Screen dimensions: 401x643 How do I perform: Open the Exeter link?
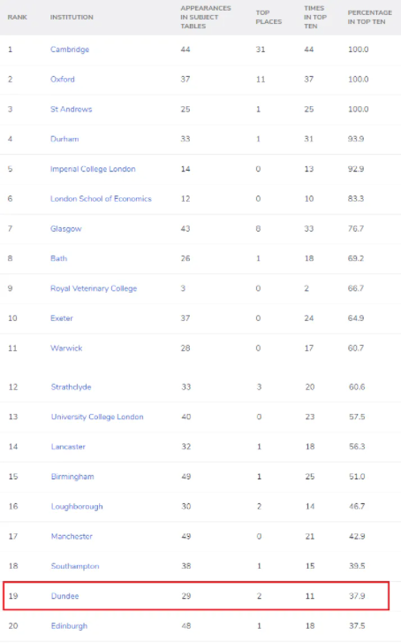click(62, 318)
